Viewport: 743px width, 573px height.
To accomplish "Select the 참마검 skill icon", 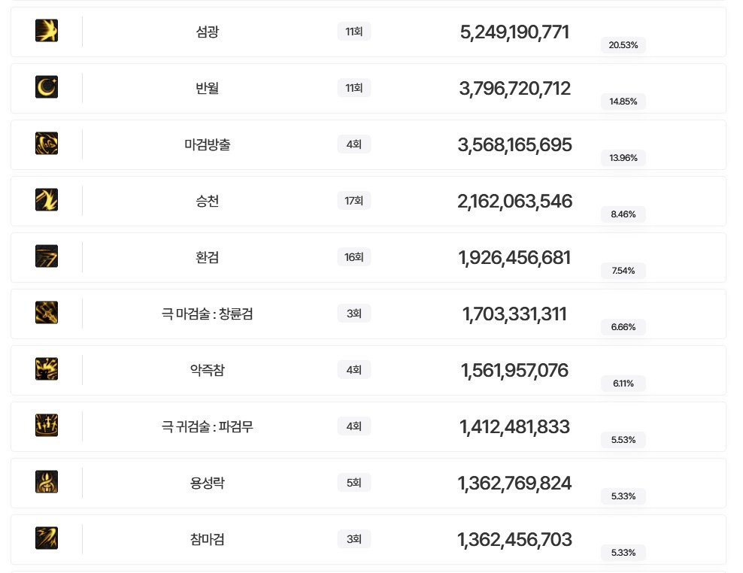I will tap(47, 538).
